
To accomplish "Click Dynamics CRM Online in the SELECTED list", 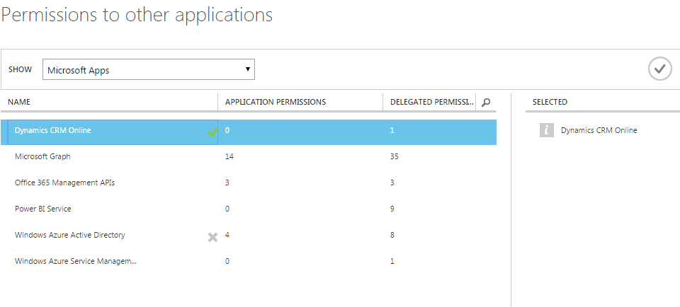I will pyautogui.click(x=599, y=130).
